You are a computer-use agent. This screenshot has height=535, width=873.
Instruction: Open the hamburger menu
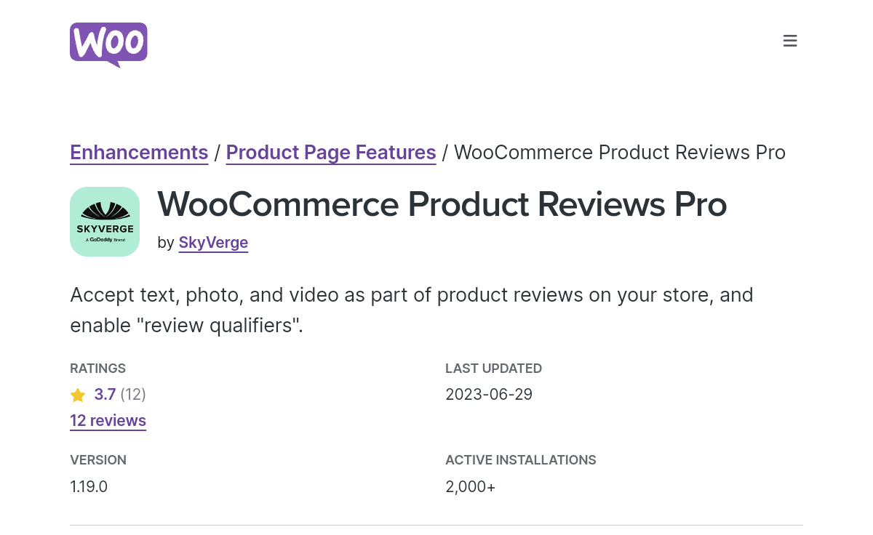pos(790,41)
